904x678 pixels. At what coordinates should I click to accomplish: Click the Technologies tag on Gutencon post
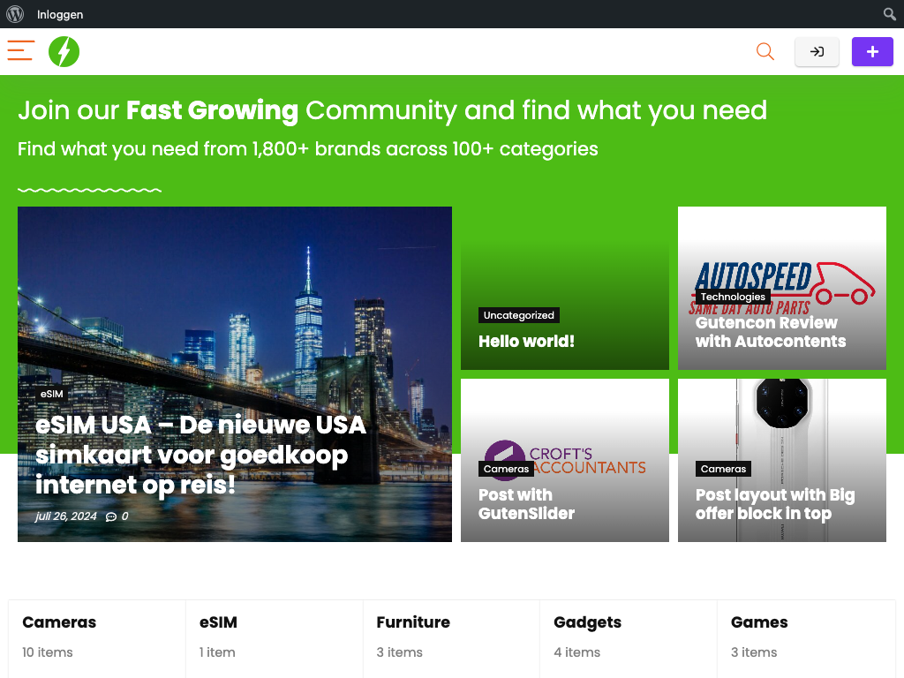pyautogui.click(x=733, y=297)
